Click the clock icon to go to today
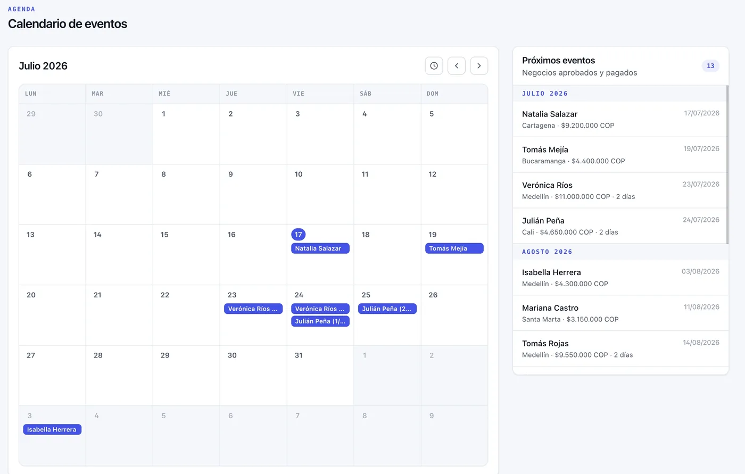745x474 pixels. point(434,66)
